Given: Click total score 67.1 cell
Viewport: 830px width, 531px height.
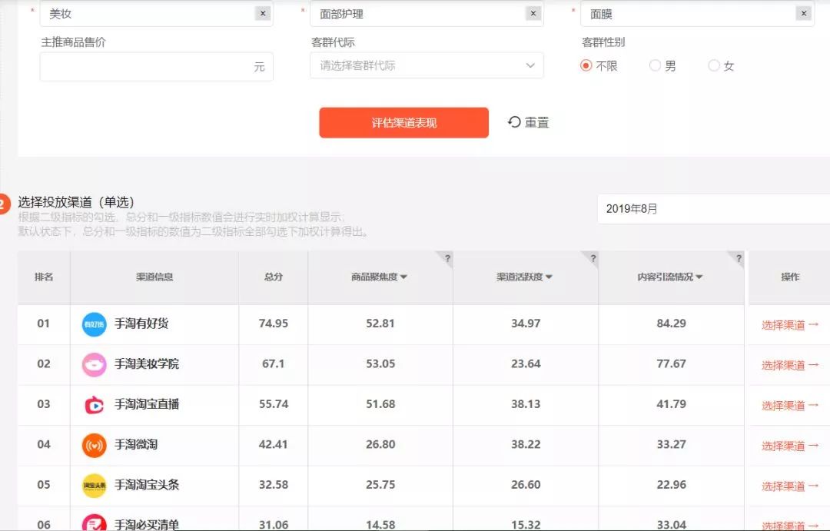Looking at the screenshot, I should point(273,363).
